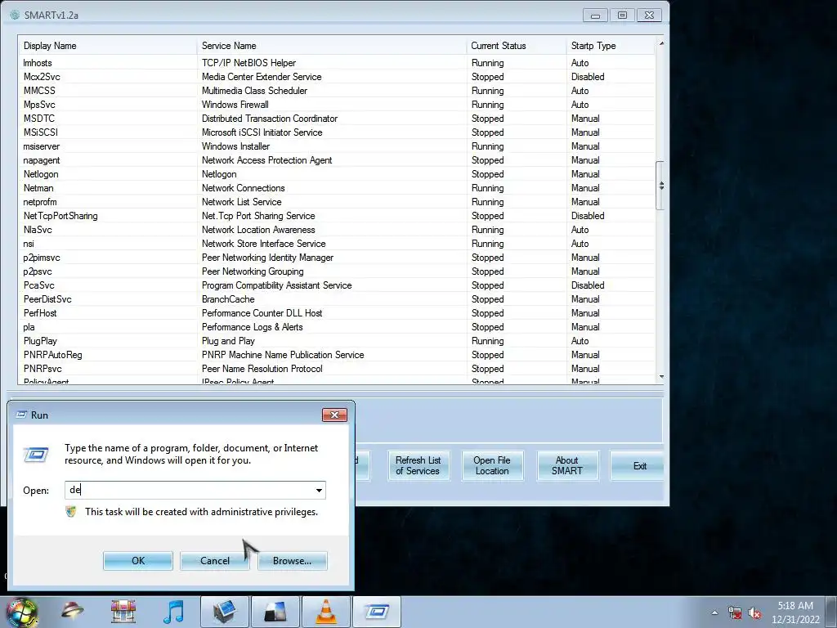Click the network tray icon
The width and height of the screenshot is (837, 628).
click(735, 613)
